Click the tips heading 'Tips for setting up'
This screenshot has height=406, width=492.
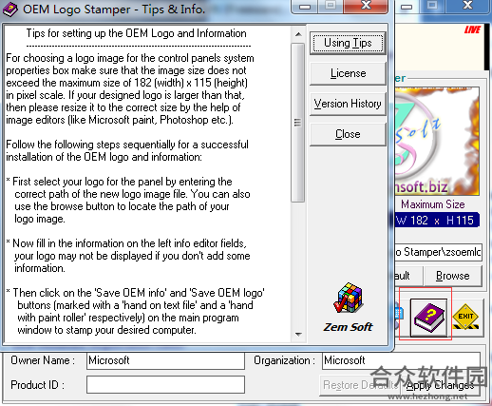(x=136, y=33)
